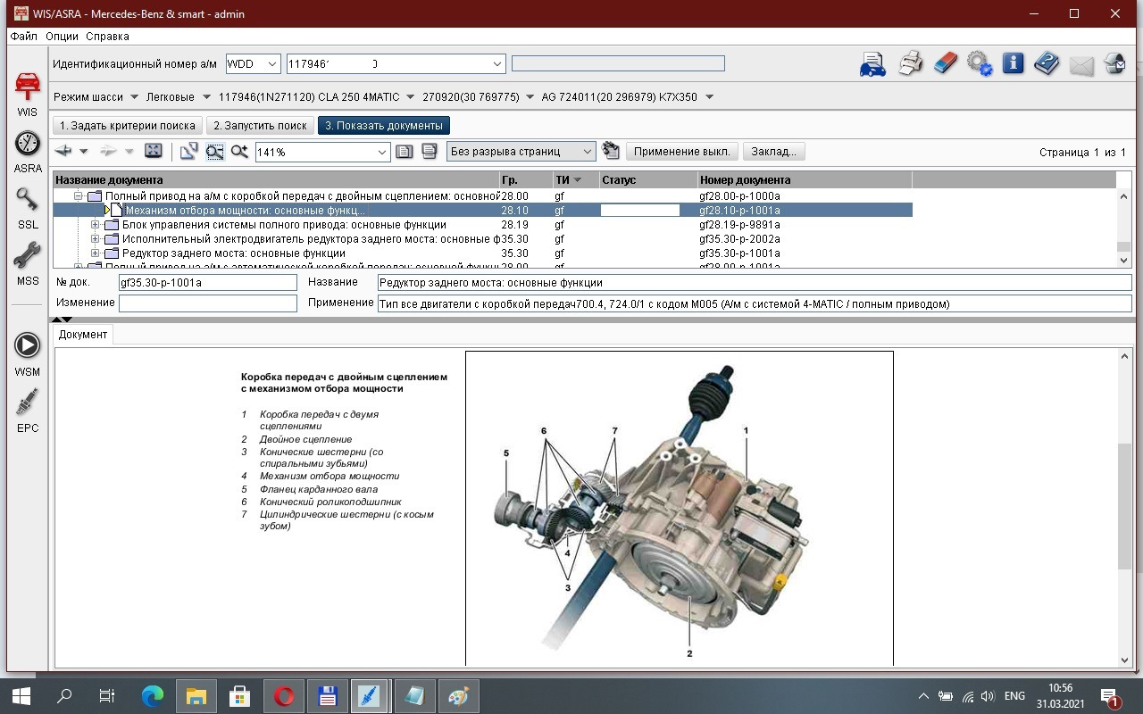This screenshot has width=1143, height=714.
Task: Select the zoom area magnifier icon
Action: point(214,152)
